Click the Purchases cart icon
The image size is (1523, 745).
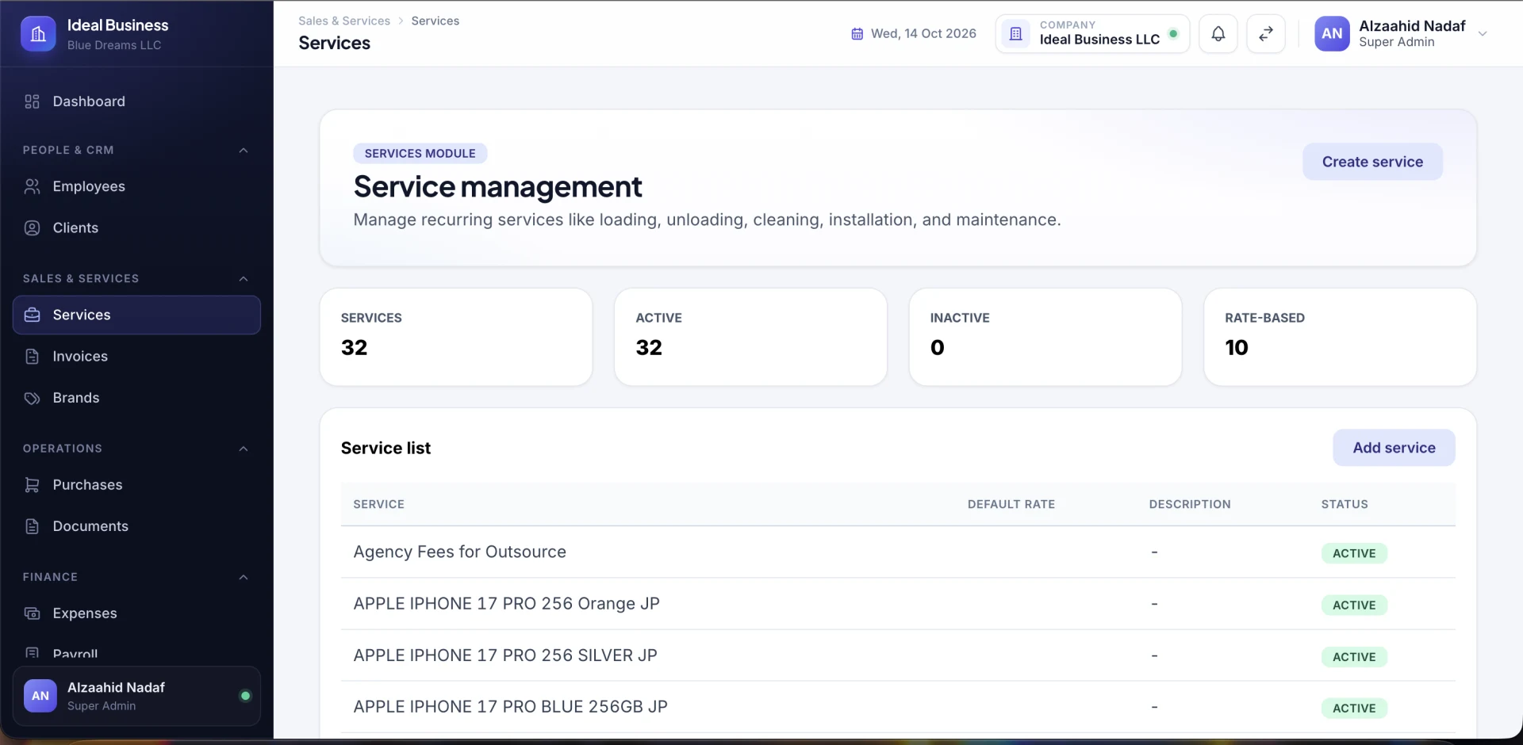click(32, 485)
